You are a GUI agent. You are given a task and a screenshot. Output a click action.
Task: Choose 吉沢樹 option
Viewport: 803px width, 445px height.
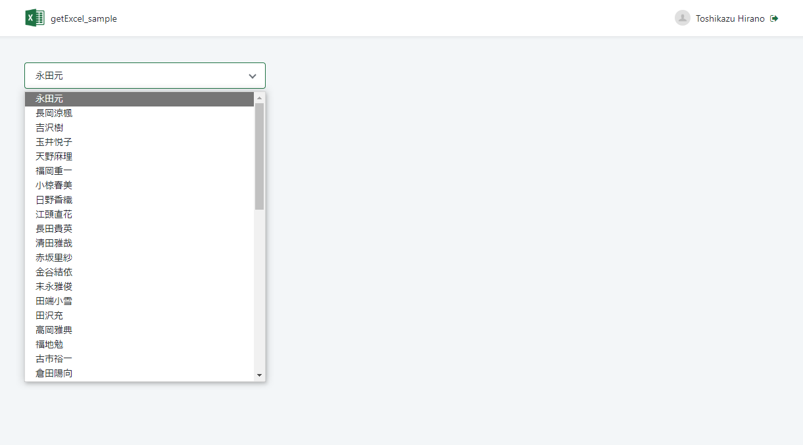tap(139, 128)
